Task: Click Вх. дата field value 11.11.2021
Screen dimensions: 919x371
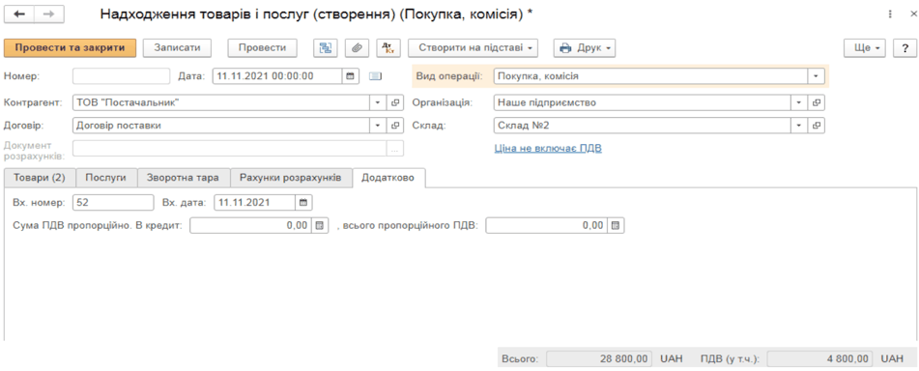Action: pos(255,202)
